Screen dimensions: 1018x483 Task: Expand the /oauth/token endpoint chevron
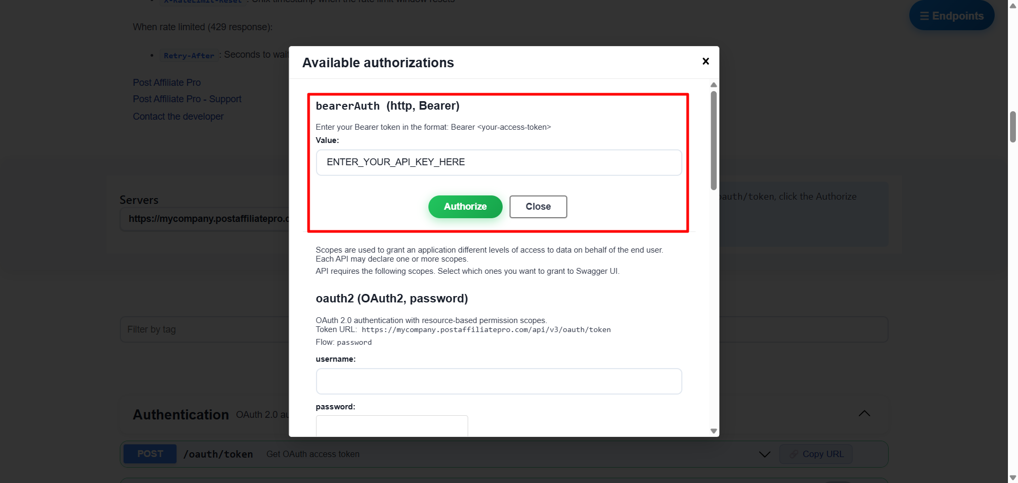(765, 454)
